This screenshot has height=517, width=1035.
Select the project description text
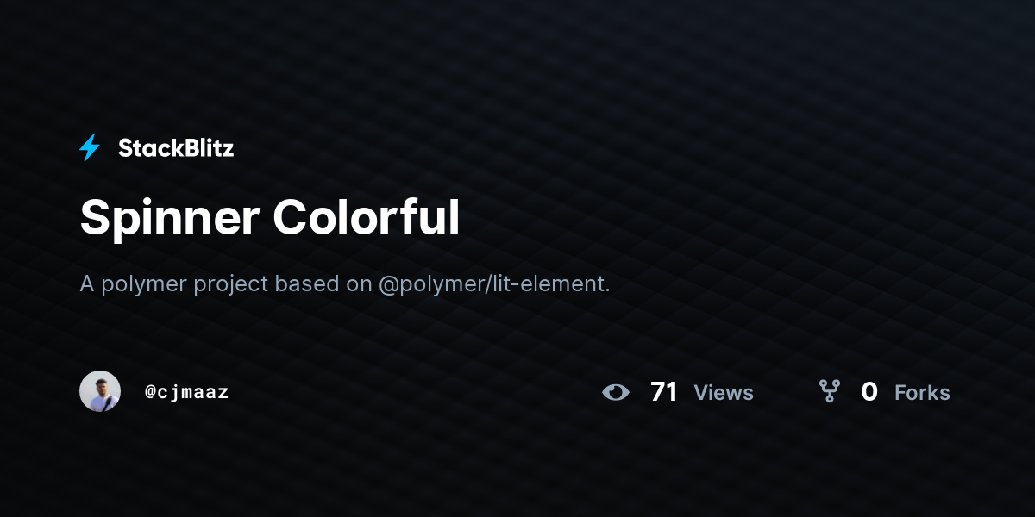tap(345, 283)
